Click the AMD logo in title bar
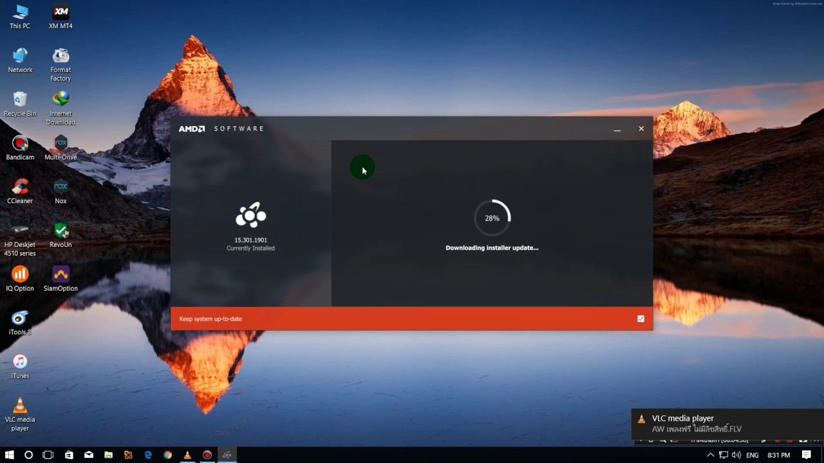Screen dimensions: 824x463 pos(192,129)
